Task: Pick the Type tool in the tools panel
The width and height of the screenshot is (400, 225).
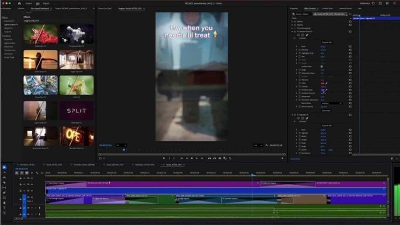Action: (5, 208)
